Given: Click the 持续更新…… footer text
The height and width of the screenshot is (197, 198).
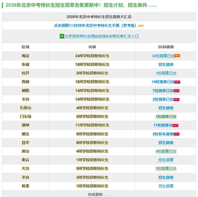Looking at the screenshot, I should pyautogui.click(x=99, y=195).
